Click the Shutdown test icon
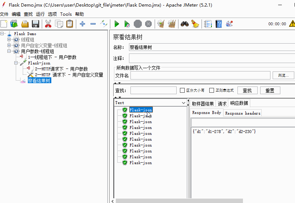The height and width of the screenshot is (203, 295). [148, 24]
